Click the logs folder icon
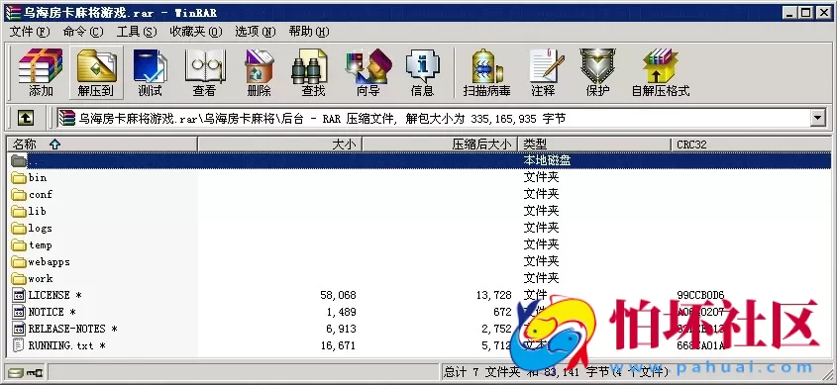 pos(19,229)
